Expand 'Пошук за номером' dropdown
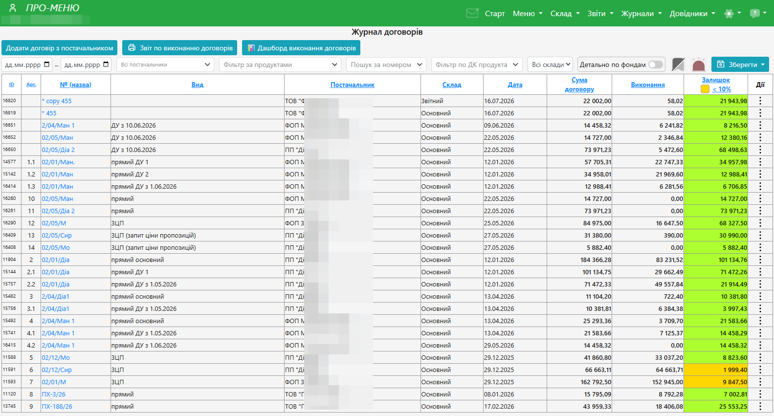Screen dimensions: 774x416 (x=386, y=65)
